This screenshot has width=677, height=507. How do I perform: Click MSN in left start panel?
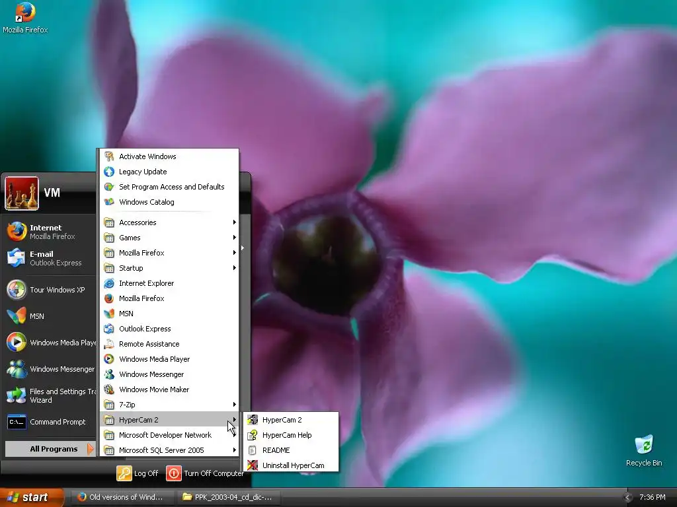click(x=50, y=316)
